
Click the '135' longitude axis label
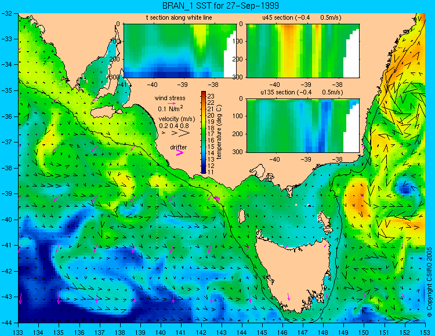(x=59, y=332)
